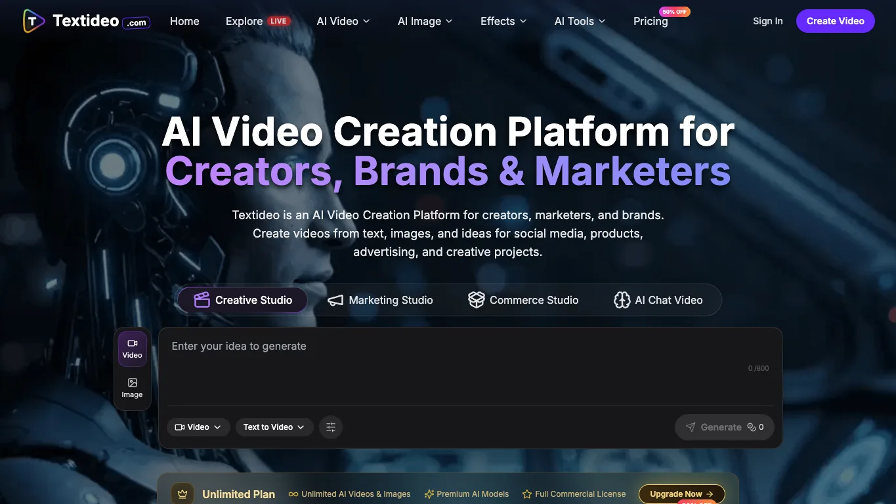The image size is (896, 504).
Task: Click the Upgrade Now button
Action: 681,494
